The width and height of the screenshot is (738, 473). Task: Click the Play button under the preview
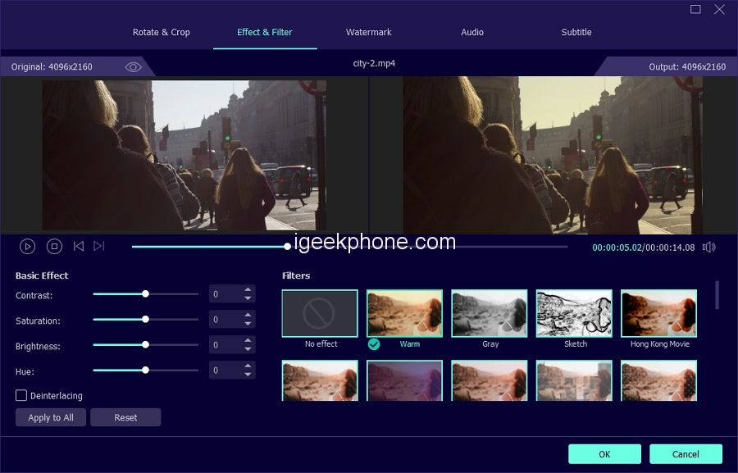tap(27, 246)
